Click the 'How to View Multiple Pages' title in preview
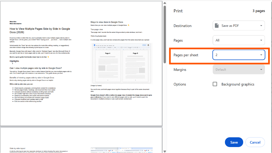Image resolution: width=272 pixels, height=153 pixels. tap(40, 30)
